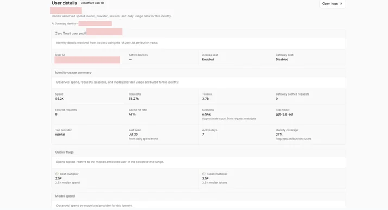The width and height of the screenshot is (388, 210).
Task: Click the '3.5× median tokens' caption
Action: (214, 183)
